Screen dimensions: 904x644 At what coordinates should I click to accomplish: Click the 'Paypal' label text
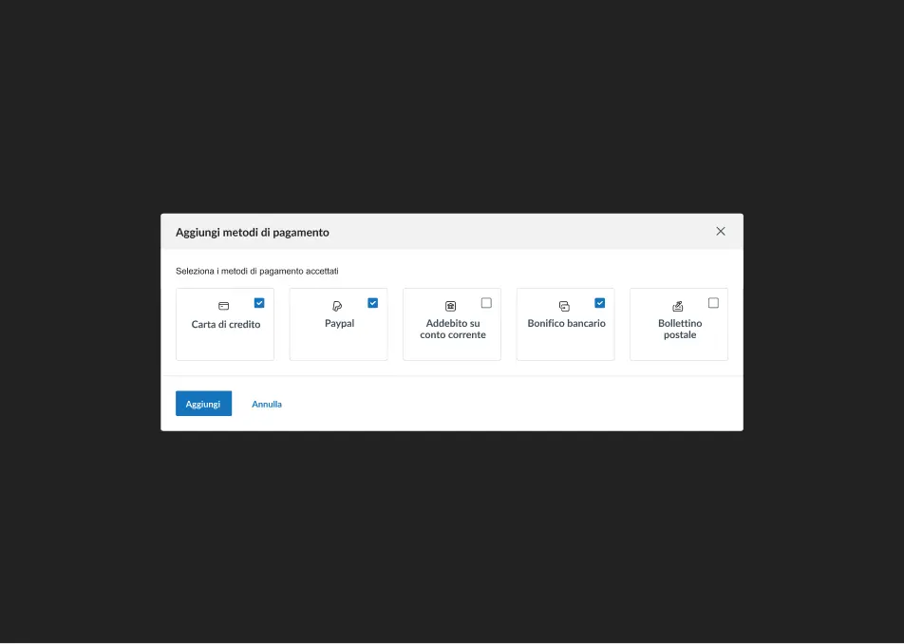[x=339, y=324]
